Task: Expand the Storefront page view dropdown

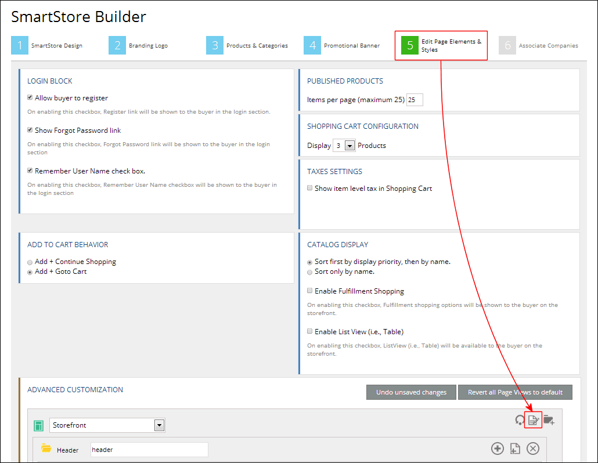Action: click(x=159, y=425)
